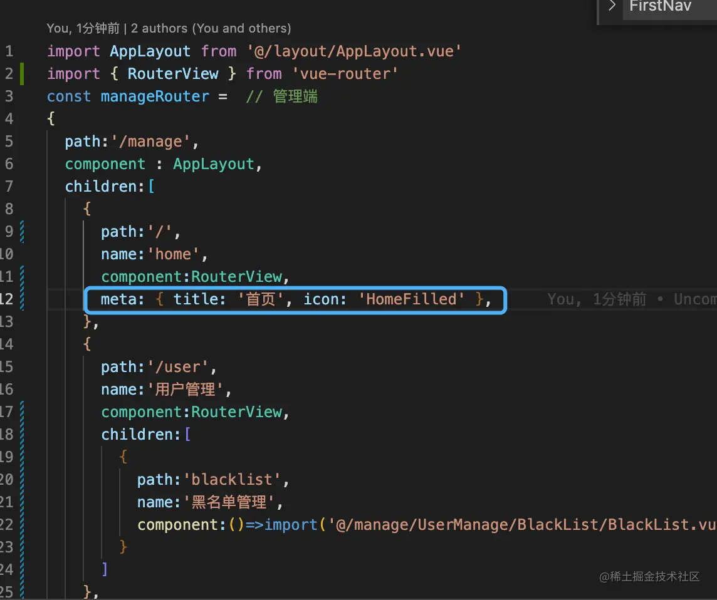Image resolution: width=717 pixels, height=600 pixels.
Task: Click 'RouterView' in the line 2 import
Action: [x=173, y=73]
